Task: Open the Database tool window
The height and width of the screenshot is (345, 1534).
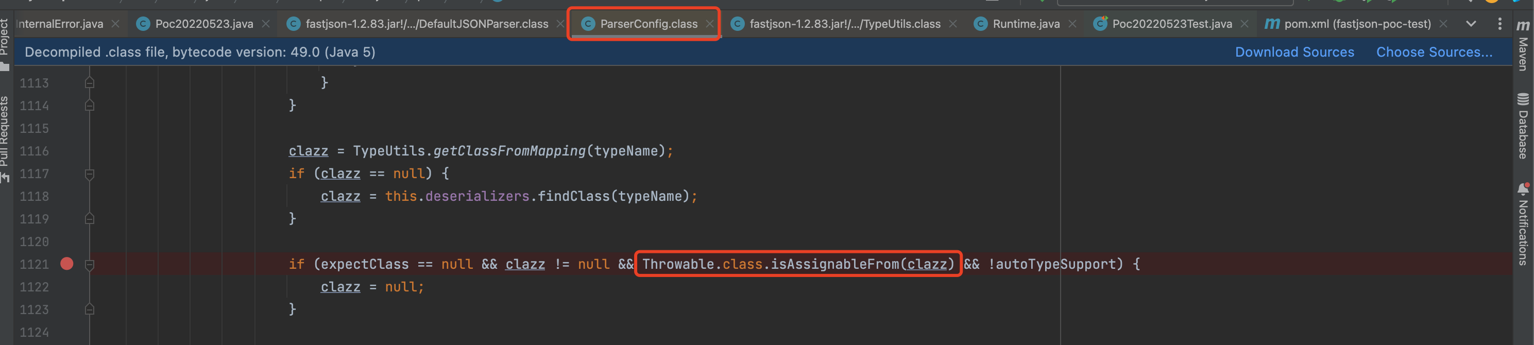Action: coord(1523,126)
